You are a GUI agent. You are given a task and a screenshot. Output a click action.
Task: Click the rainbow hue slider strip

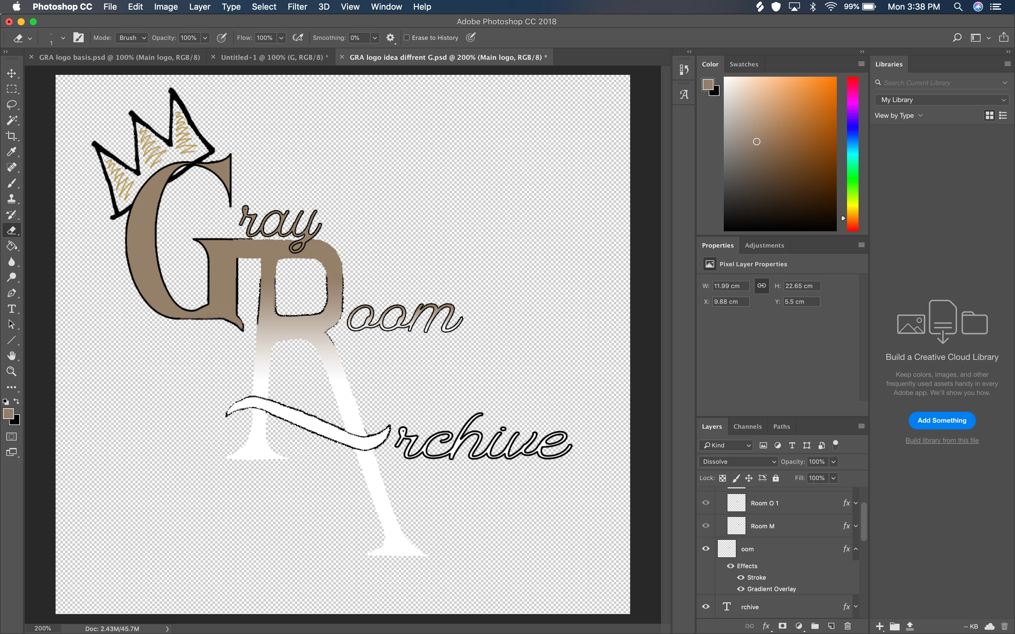(852, 153)
